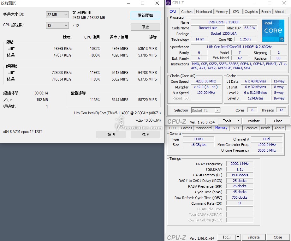Click the Channel # value Dual
The height and width of the screenshot is (241, 291).
click(x=267, y=139)
